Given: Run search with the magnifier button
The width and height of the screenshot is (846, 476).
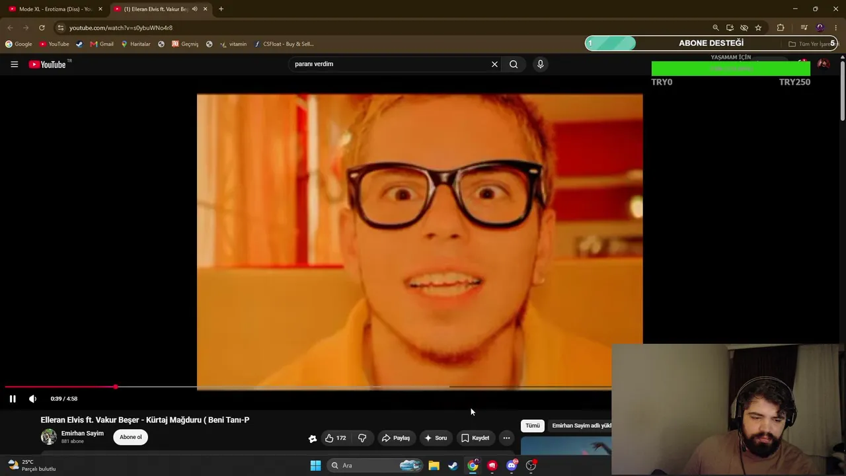Looking at the screenshot, I should (x=514, y=64).
